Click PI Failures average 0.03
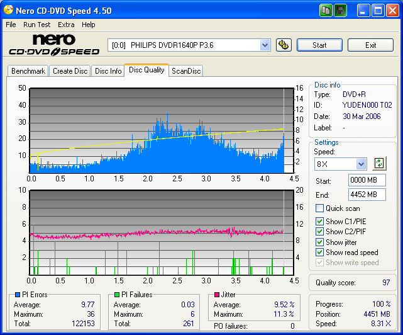 coord(187,305)
